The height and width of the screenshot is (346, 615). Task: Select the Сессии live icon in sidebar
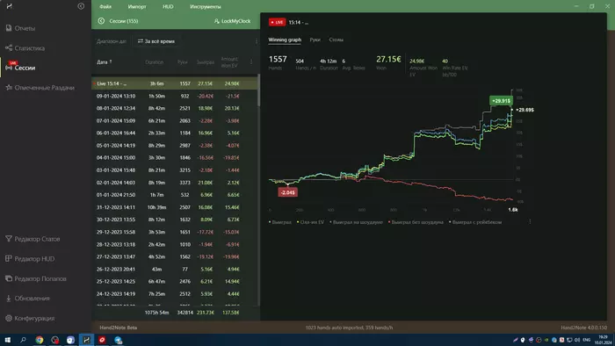9,68
